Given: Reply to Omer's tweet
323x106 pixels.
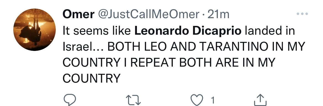Looking at the screenshot, I should [70, 100].
